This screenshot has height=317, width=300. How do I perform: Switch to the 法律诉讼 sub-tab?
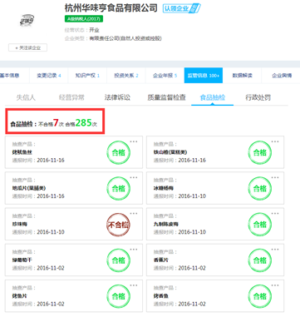(x=117, y=97)
